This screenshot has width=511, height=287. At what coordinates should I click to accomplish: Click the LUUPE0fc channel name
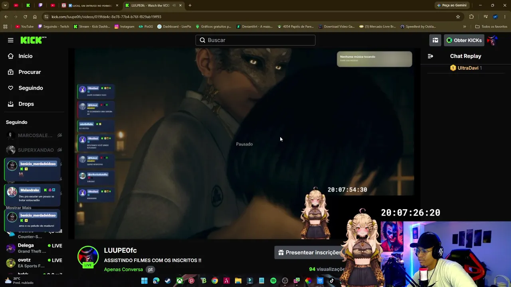120,250
